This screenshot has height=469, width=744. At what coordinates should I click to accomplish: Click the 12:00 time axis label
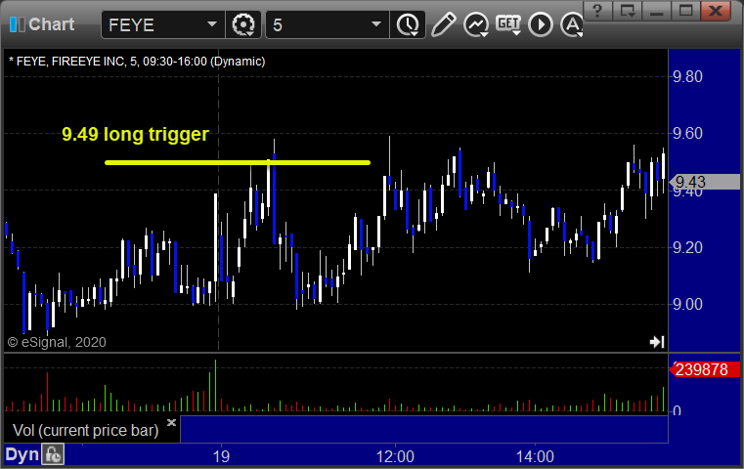pos(395,456)
